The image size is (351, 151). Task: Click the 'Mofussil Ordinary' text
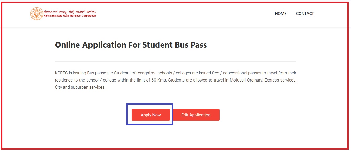[246, 80]
